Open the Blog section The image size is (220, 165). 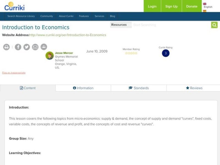coord(112,16)
